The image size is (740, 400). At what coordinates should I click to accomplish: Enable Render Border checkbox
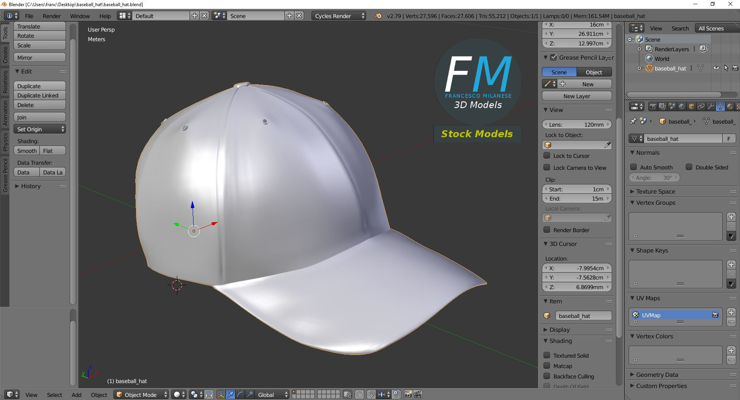547,230
